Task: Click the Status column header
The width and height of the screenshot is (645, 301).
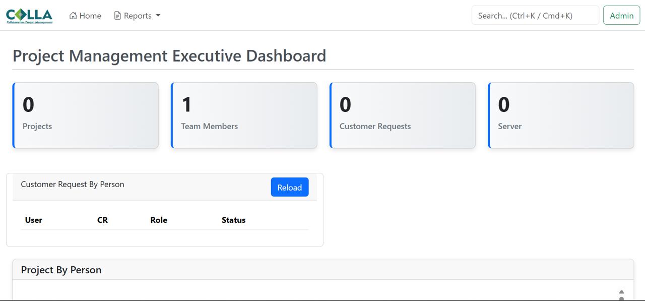Action: coord(233,220)
